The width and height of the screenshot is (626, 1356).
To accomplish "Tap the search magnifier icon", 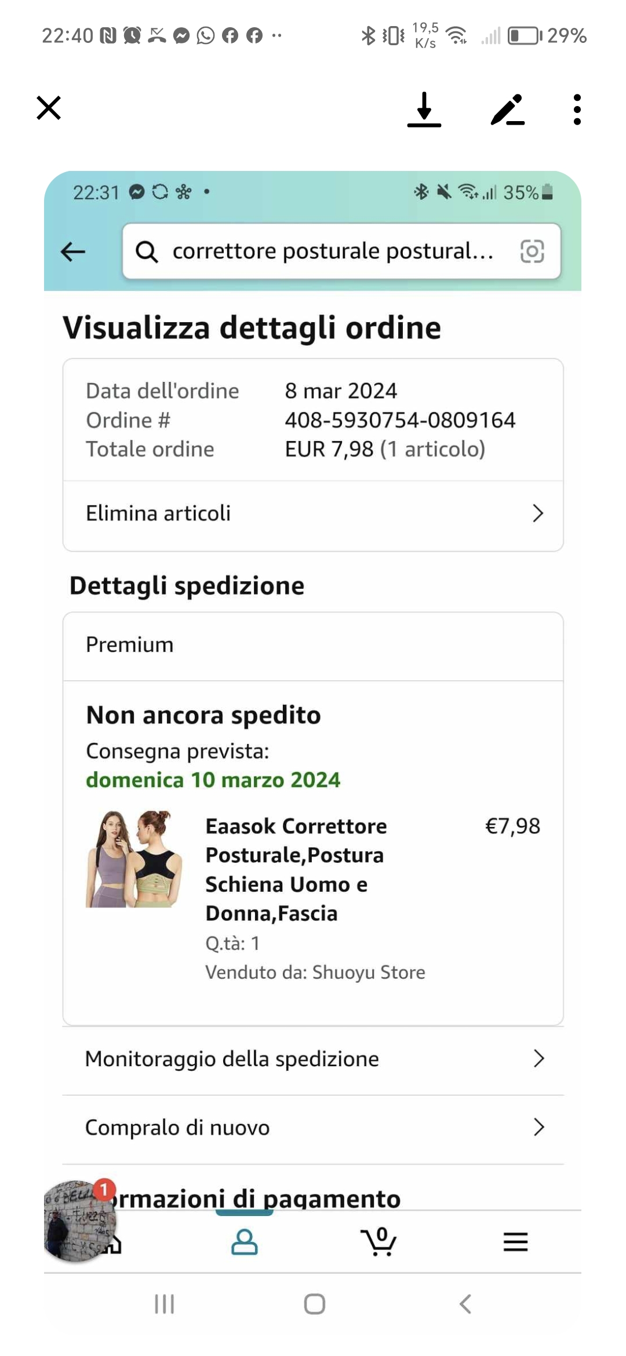I will tap(147, 251).
